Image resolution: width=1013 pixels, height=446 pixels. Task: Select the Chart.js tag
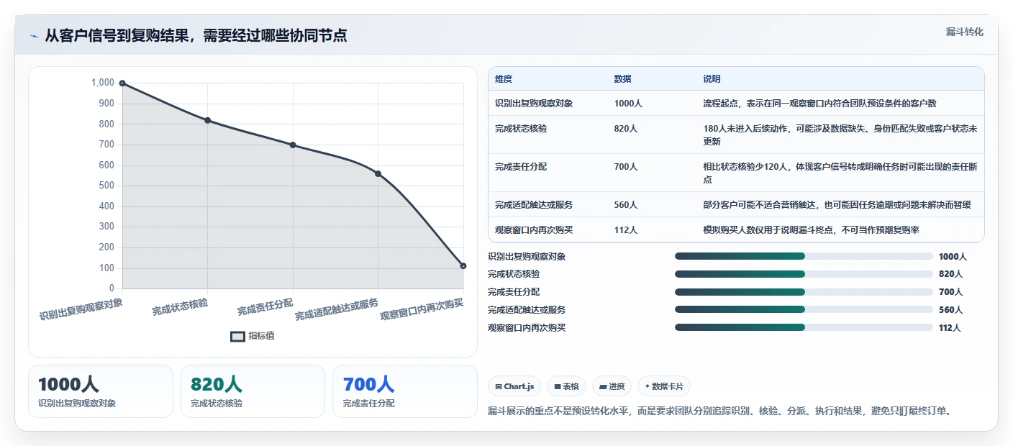[514, 386]
